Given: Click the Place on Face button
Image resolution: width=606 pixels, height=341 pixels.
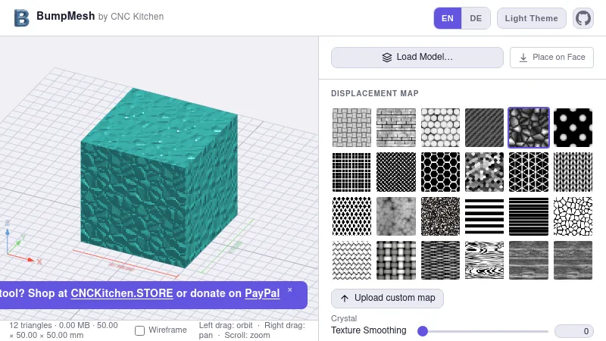Looking at the screenshot, I should click(551, 58).
